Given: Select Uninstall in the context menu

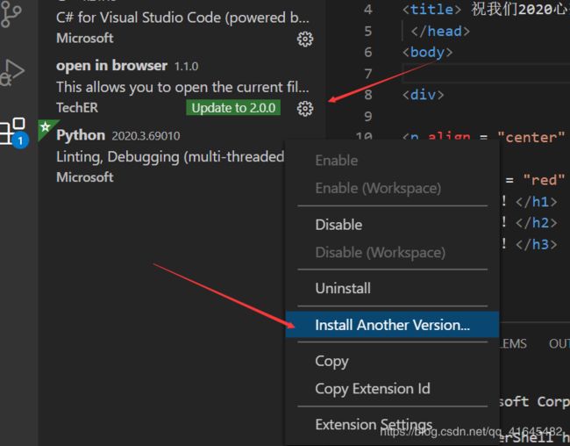Looking at the screenshot, I should tap(343, 288).
